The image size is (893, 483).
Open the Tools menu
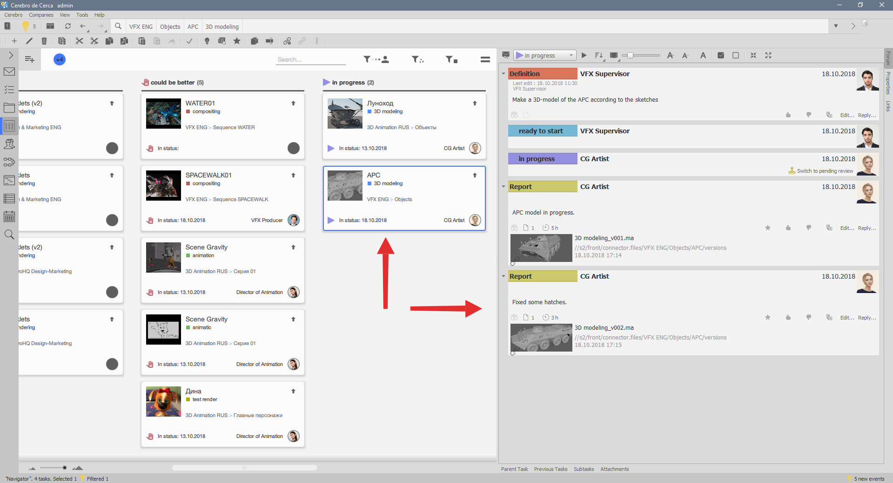[x=82, y=15]
